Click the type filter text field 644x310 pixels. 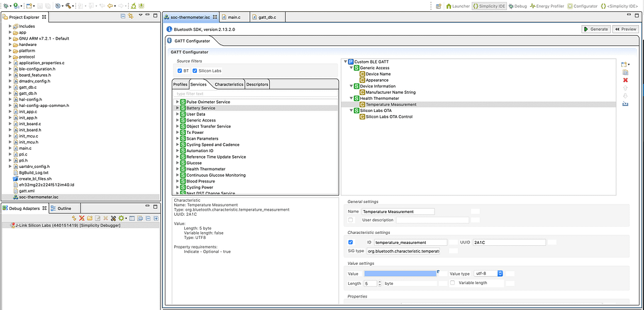255,94
